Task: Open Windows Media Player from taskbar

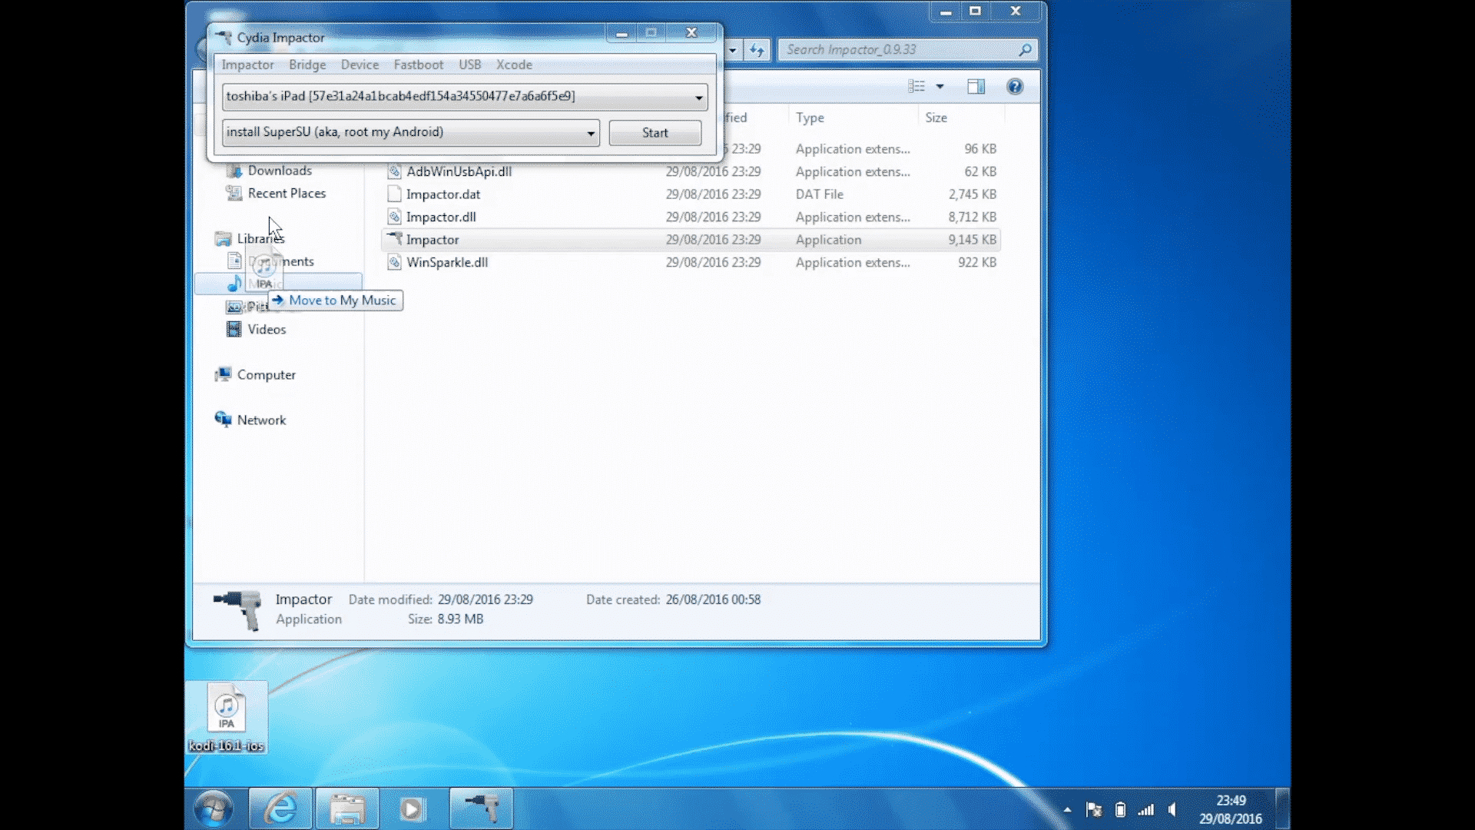Action: click(413, 808)
